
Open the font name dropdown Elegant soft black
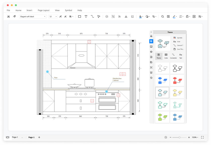point(33,17)
